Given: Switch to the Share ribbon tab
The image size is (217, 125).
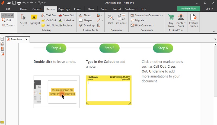Looking at the screenshot, I should click(x=91, y=9).
